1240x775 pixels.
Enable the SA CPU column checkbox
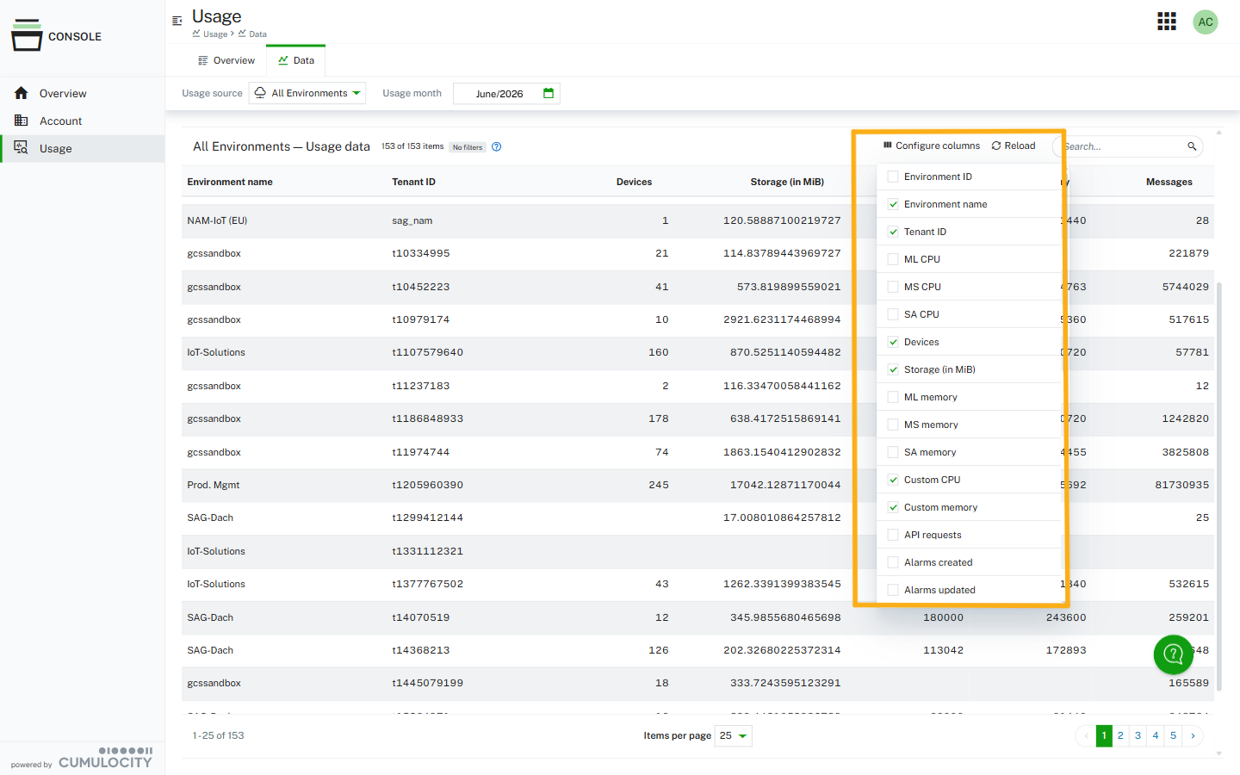(893, 314)
